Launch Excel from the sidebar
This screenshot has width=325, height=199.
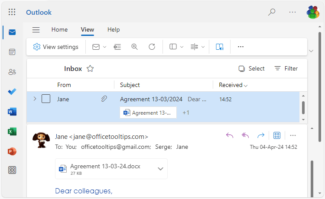click(12, 132)
